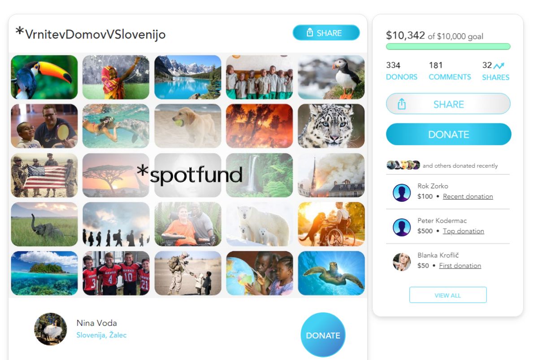
Task: Click the toucan thumbnail image
Action: coord(44,77)
